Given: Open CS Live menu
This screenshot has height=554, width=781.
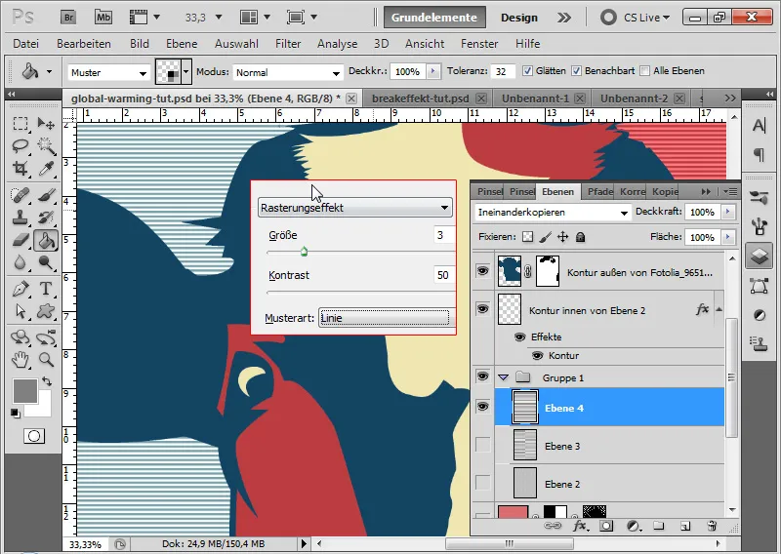Looking at the screenshot, I should click(x=636, y=18).
